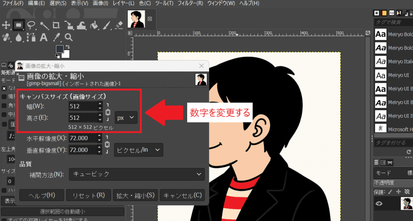This screenshot has width=413, height=221.
Task: Select the Fuzzy Select magic wand tool
Action: pyautogui.click(x=44, y=25)
